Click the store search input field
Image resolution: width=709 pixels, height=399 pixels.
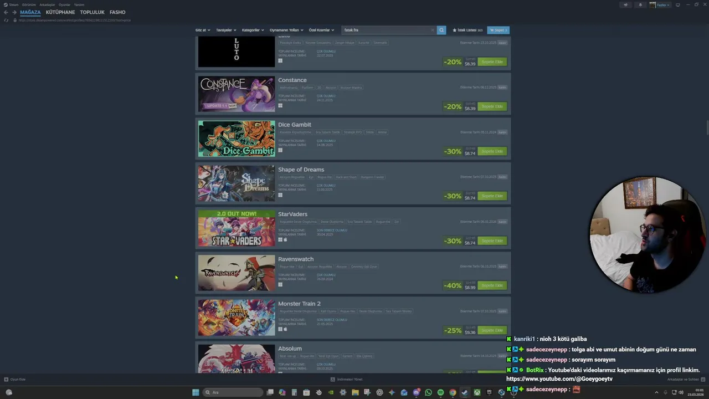point(386,30)
